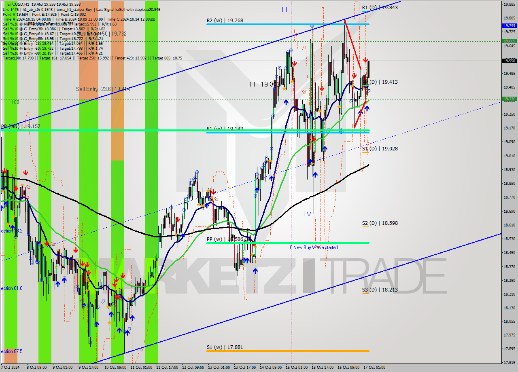Select the R2 (w) | 19.768 pivot label
Viewport: 518px width, 372px height.
pyautogui.click(x=225, y=21)
